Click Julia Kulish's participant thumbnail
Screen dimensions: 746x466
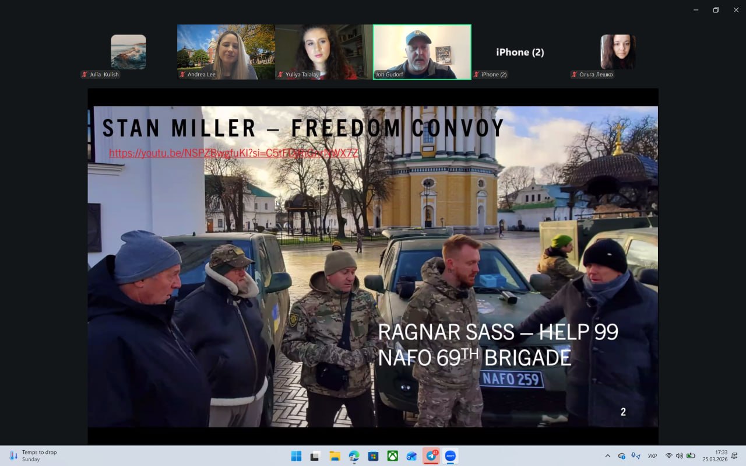tap(128, 52)
